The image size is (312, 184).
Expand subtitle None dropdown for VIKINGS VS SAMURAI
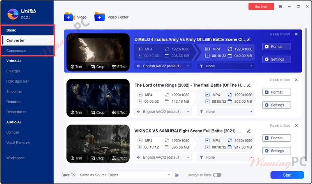tap(226, 158)
